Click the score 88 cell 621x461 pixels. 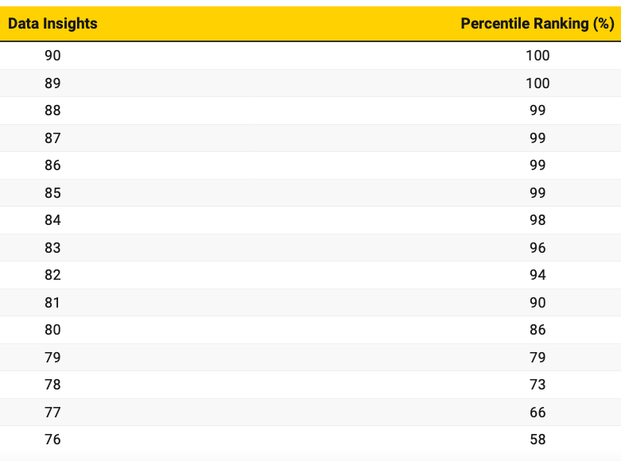pyautogui.click(x=52, y=110)
